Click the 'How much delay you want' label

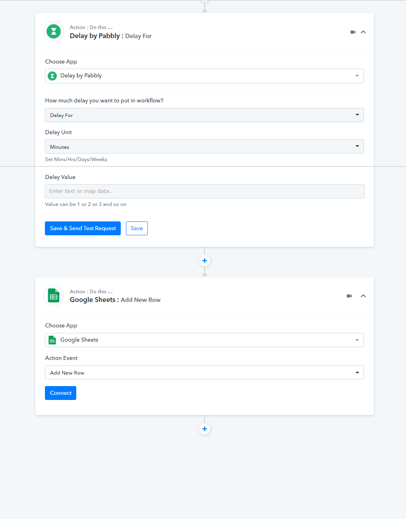(x=104, y=100)
